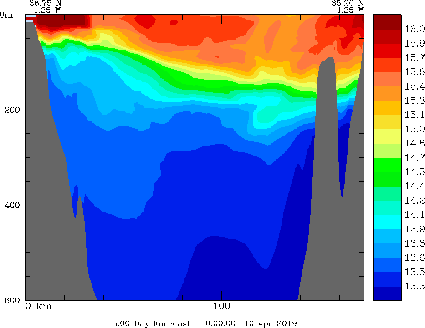
Task: Click the 14.8 colorbar label
Action: pos(415,143)
